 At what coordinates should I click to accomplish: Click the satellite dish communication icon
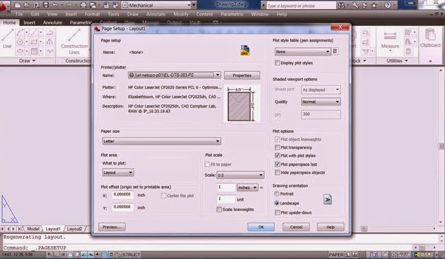click(364, 5)
